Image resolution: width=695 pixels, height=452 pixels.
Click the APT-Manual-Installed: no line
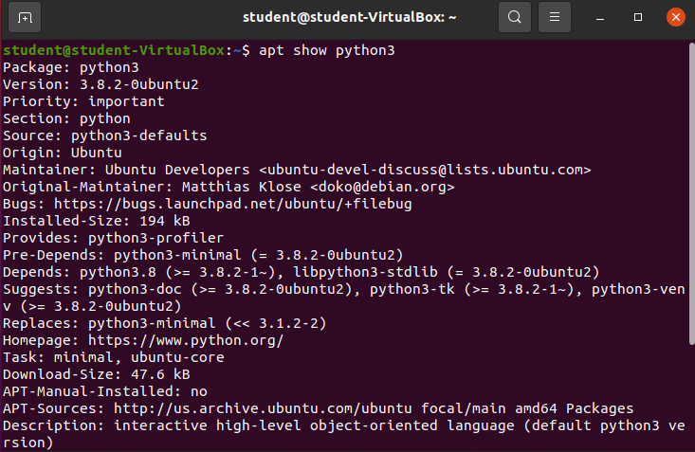[104, 391]
